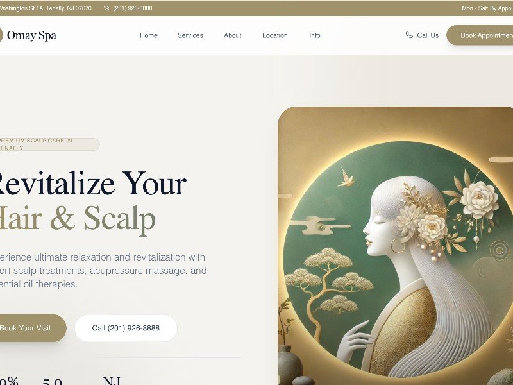Click the Hair & Scalp heading text

click(77, 219)
